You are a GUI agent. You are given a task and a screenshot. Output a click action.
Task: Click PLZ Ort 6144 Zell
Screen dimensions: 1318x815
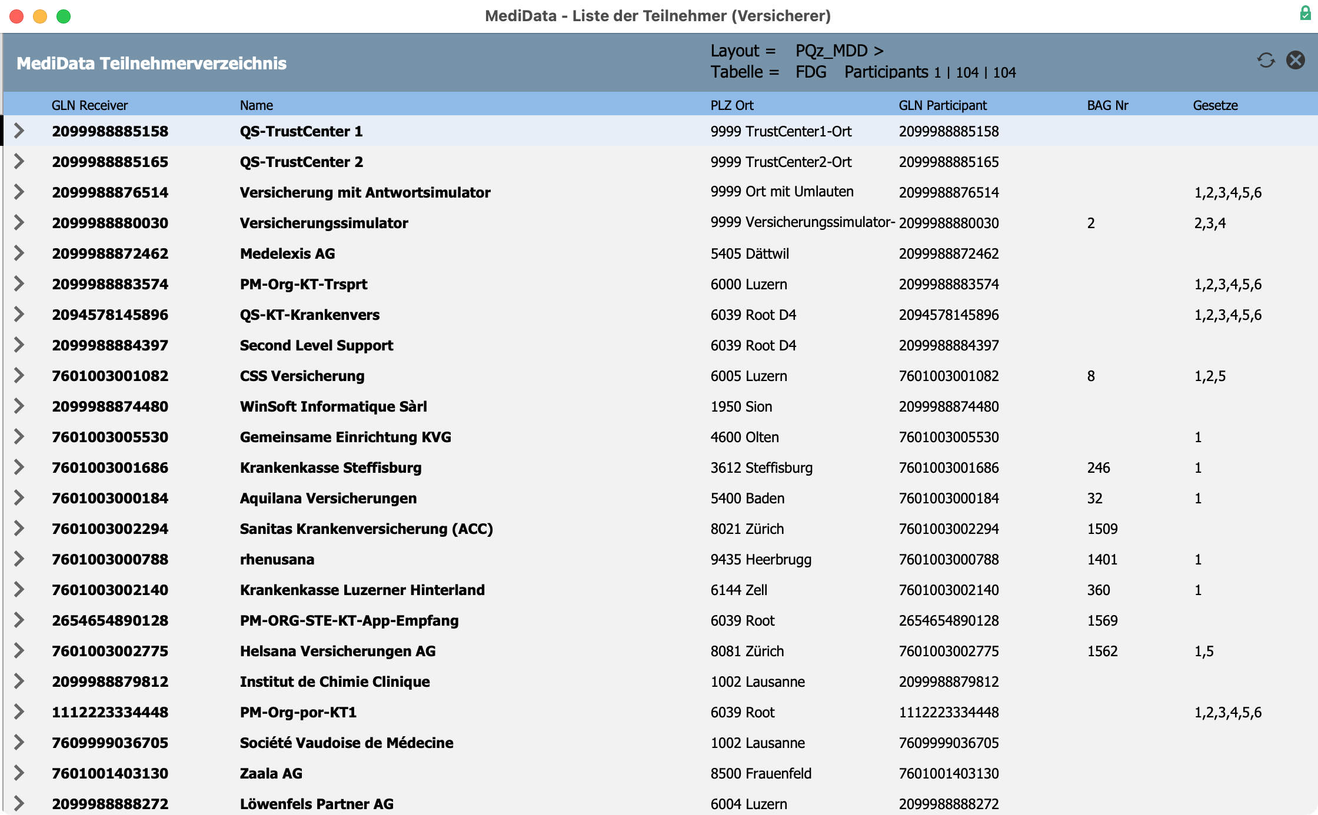point(738,590)
